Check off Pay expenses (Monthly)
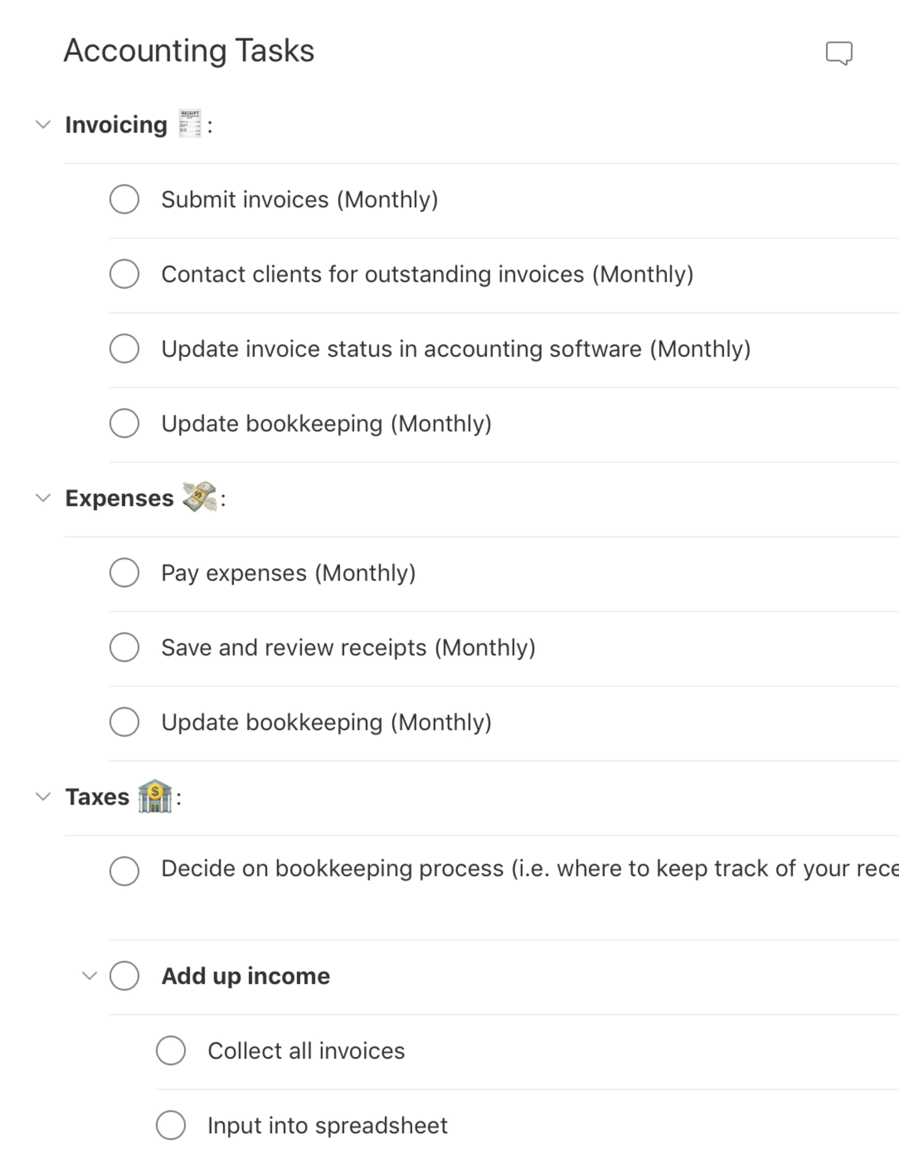This screenshot has height=1155, width=899. coord(124,573)
